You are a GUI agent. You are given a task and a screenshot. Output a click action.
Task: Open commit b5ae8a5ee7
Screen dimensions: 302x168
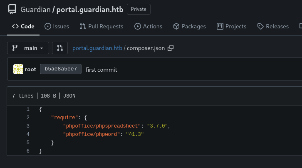[60, 69]
